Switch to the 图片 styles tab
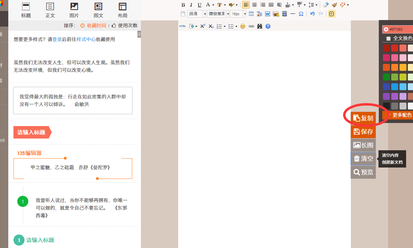Screen dimensions: 413x248 [x=74, y=10]
